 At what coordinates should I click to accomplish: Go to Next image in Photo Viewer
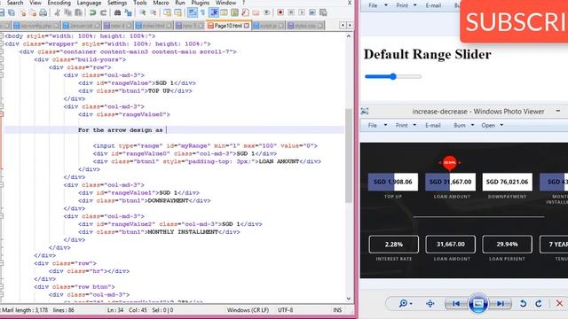pos(501,303)
